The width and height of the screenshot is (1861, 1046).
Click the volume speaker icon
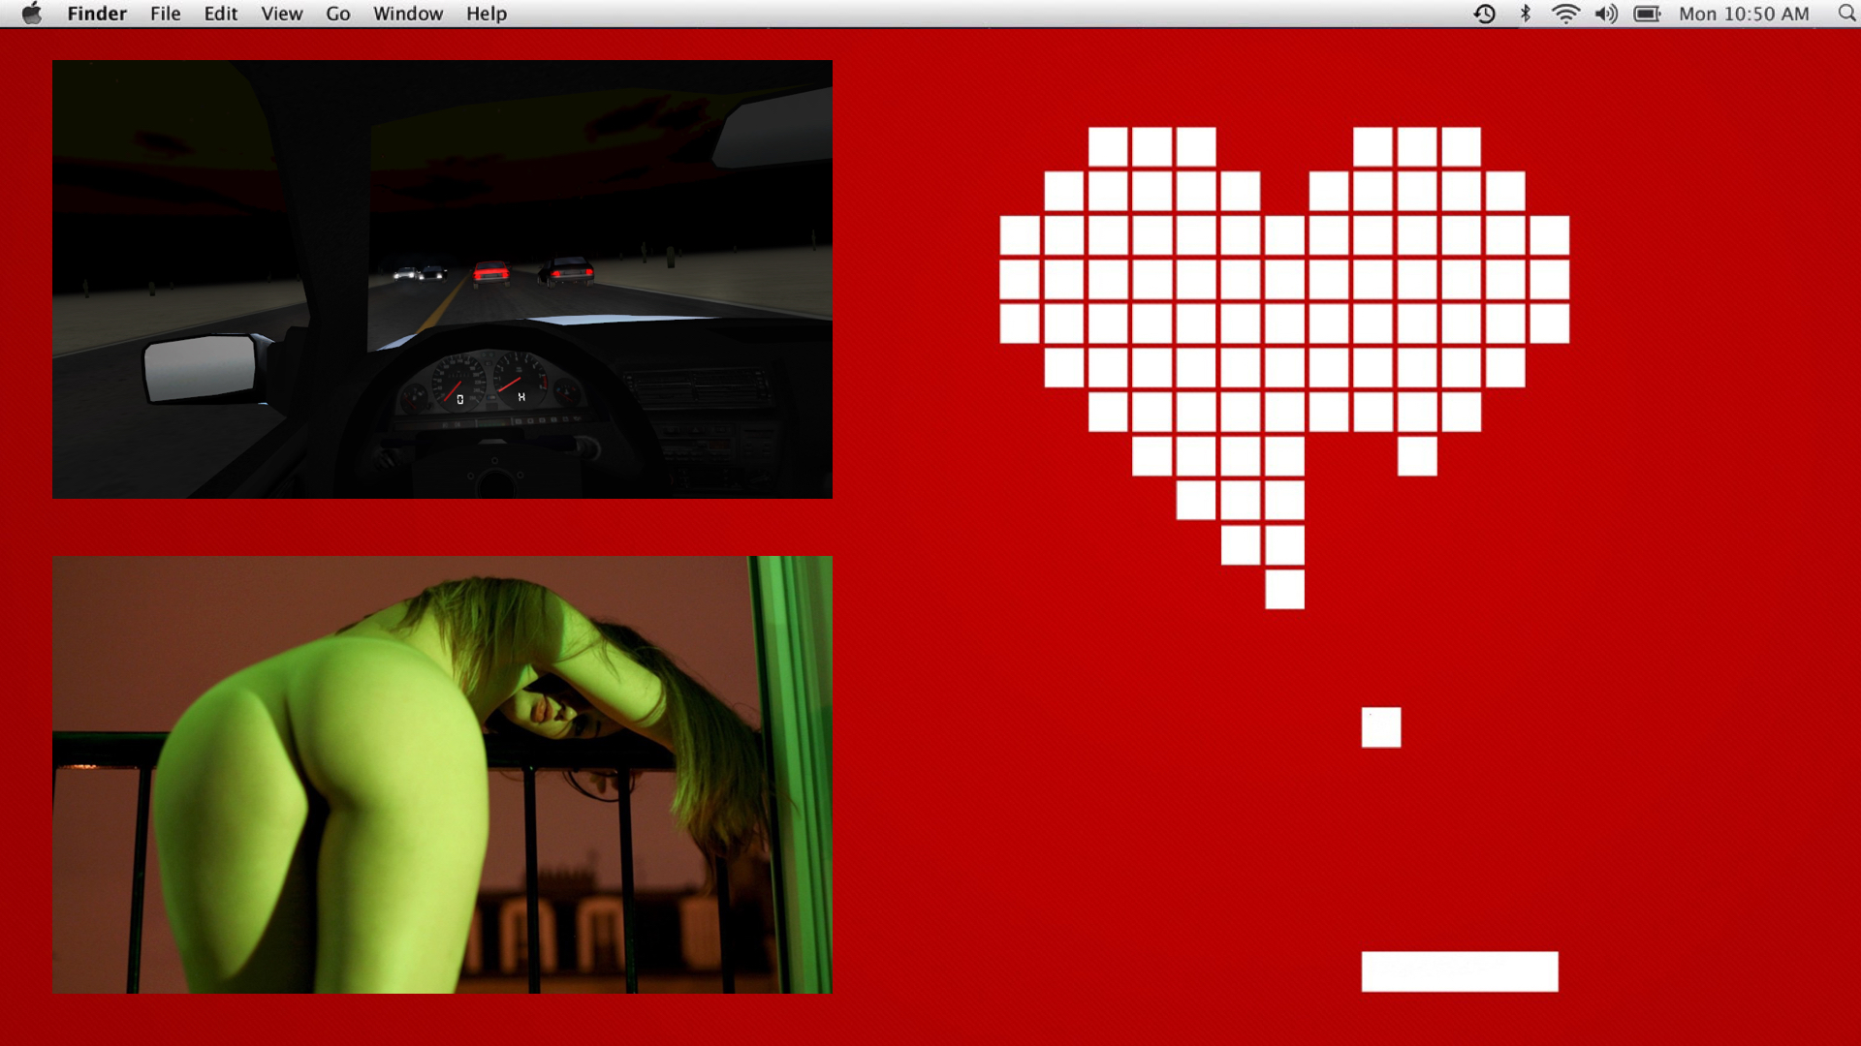click(1606, 14)
